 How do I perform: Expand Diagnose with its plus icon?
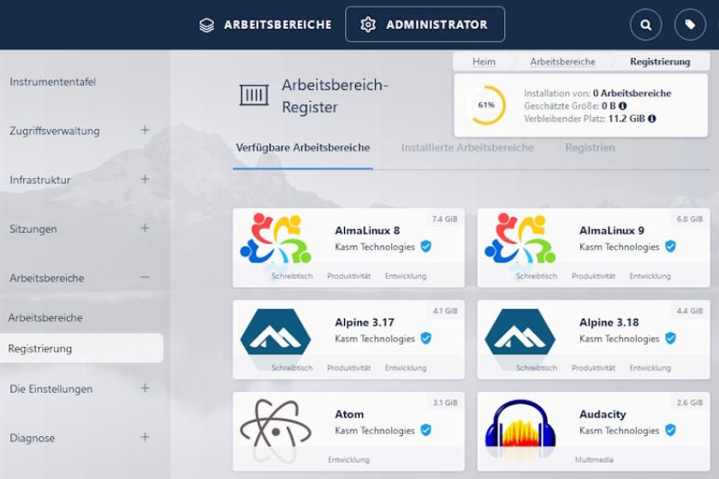[145, 437]
